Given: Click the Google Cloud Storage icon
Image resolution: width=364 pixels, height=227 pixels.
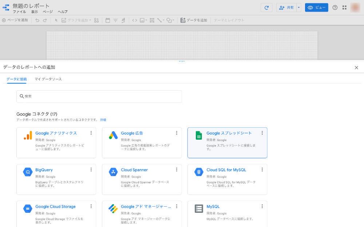Looking at the screenshot, I should pos(28,209).
